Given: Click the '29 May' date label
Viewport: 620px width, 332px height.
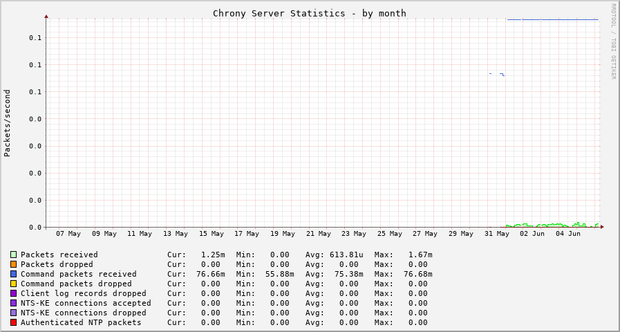Looking at the screenshot, I should point(461,234).
